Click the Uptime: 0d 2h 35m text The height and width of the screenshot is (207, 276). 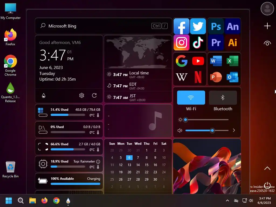click(57, 79)
